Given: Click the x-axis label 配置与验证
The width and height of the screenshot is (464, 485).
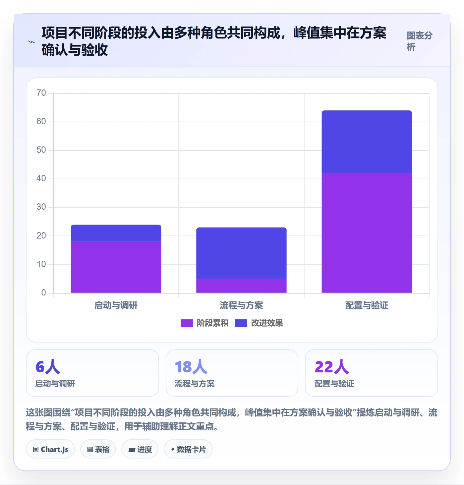Looking at the screenshot, I should [367, 305].
